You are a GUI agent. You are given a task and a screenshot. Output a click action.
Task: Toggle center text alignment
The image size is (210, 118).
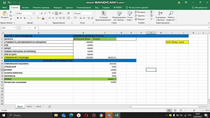coord(53,18)
